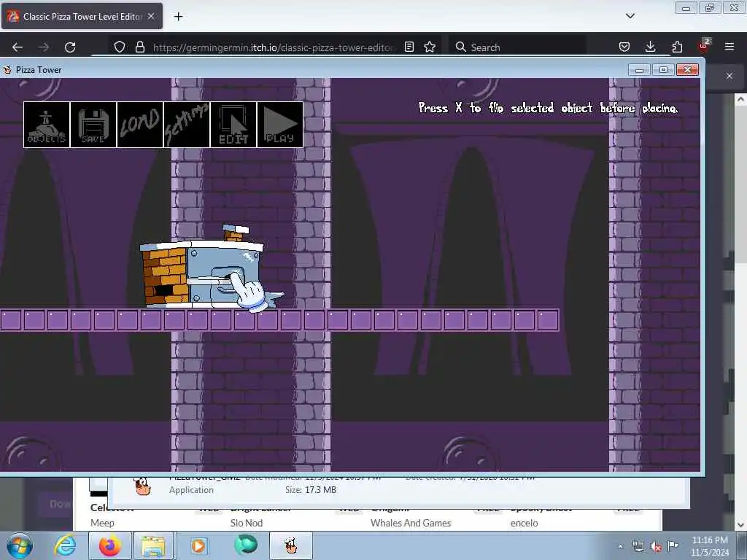Launch Internet Explorer from the taskbar
This screenshot has width=747, height=560.
coord(65,545)
